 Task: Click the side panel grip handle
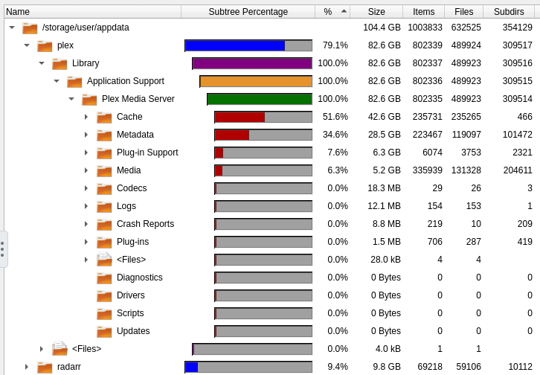coord(3,249)
